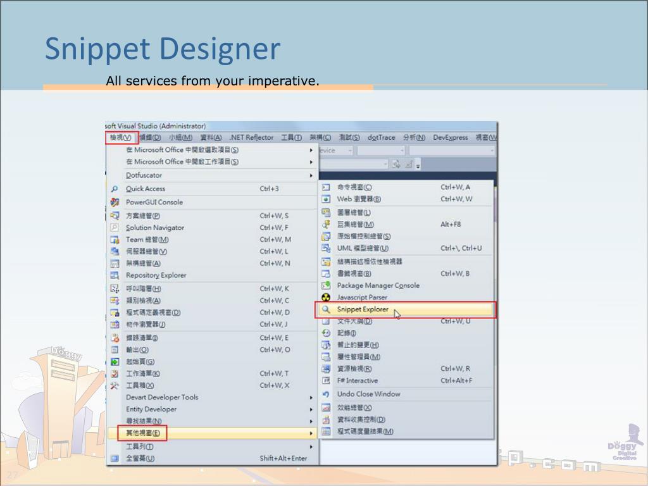Screen dimensions: 648x486
Task: Click the Repository Explorer icon
Action: click(x=115, y=275)
